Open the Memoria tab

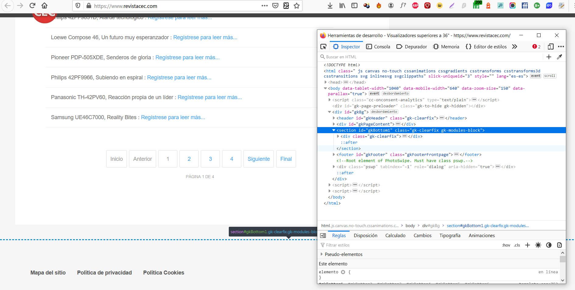(x=446, y=47)
